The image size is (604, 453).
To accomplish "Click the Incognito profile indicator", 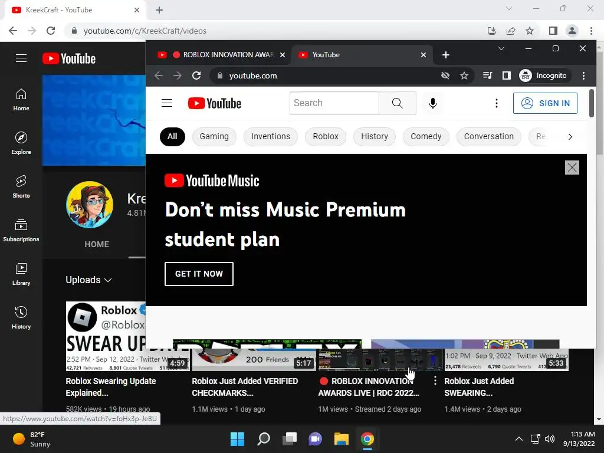I will [543, 75].
